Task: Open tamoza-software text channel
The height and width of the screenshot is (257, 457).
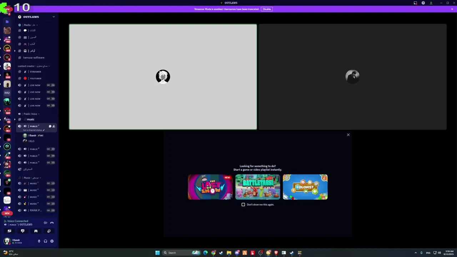Action: pyautogui.click(x=36, y=57)
